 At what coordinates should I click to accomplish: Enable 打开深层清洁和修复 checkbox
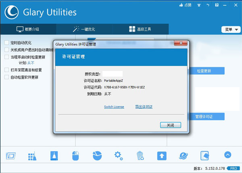click(6, 70)
